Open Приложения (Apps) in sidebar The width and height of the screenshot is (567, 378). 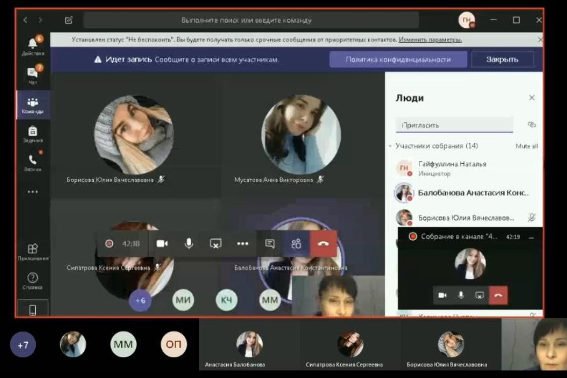(x=32, y=252)
